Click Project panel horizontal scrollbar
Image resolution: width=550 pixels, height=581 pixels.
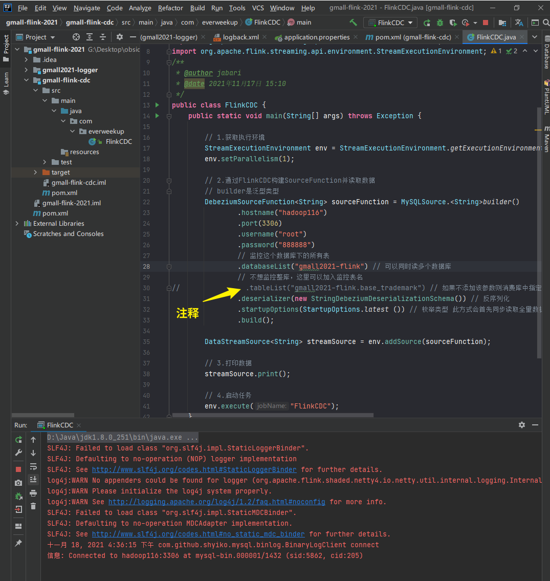pos(43,415)
